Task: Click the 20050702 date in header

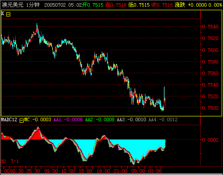Action: point(55,5)
